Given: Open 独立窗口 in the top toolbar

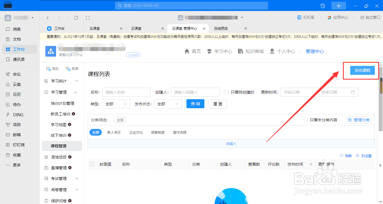Looking at the screenshot, I should pyautogui.click(x=370, y=17).
